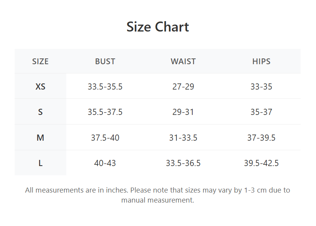316x226 pixels.
Task: Select M waist value 31-33.5
Action: [x=183, y=138]
